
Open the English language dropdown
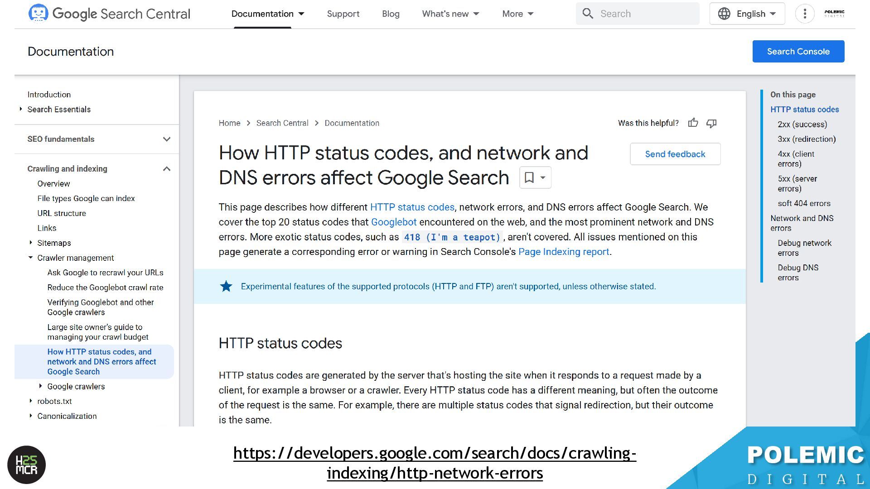[747, 14]
